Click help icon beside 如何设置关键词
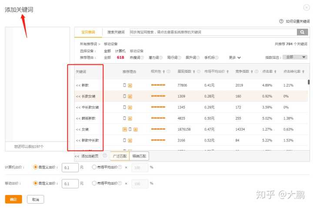313x208 pixels. [282, 21]
